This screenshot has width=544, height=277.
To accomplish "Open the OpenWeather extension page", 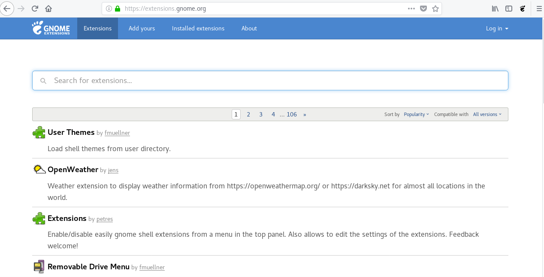I will 73,170.
